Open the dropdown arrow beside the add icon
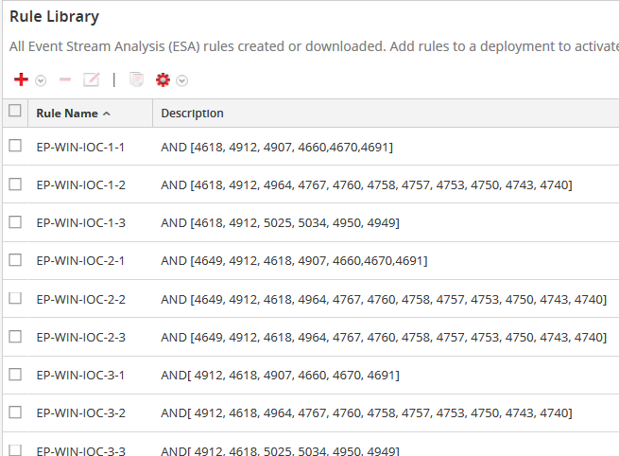This screenshot has height=456, width=619. pyautogui.click(x=41, y=81)
